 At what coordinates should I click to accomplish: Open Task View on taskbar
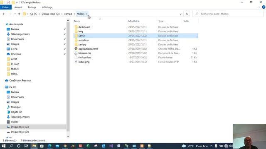tap(26, 146)
